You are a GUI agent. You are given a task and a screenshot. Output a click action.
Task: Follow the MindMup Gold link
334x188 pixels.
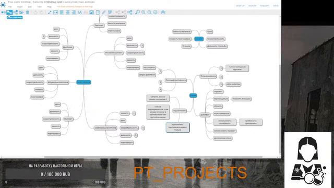54,2
